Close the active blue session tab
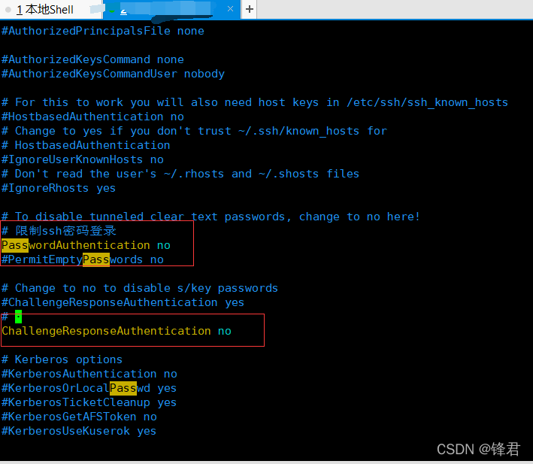This screenshot has height=464, width=533. click(x=230, y=9)
